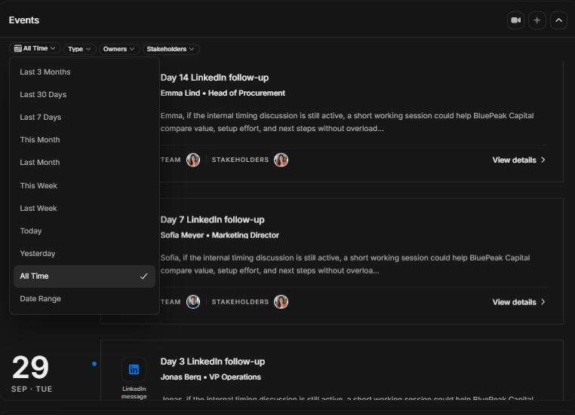Screen dimensions: 575x415
Task: Click the video camera icon in Events header
Action: pos(515,20)
